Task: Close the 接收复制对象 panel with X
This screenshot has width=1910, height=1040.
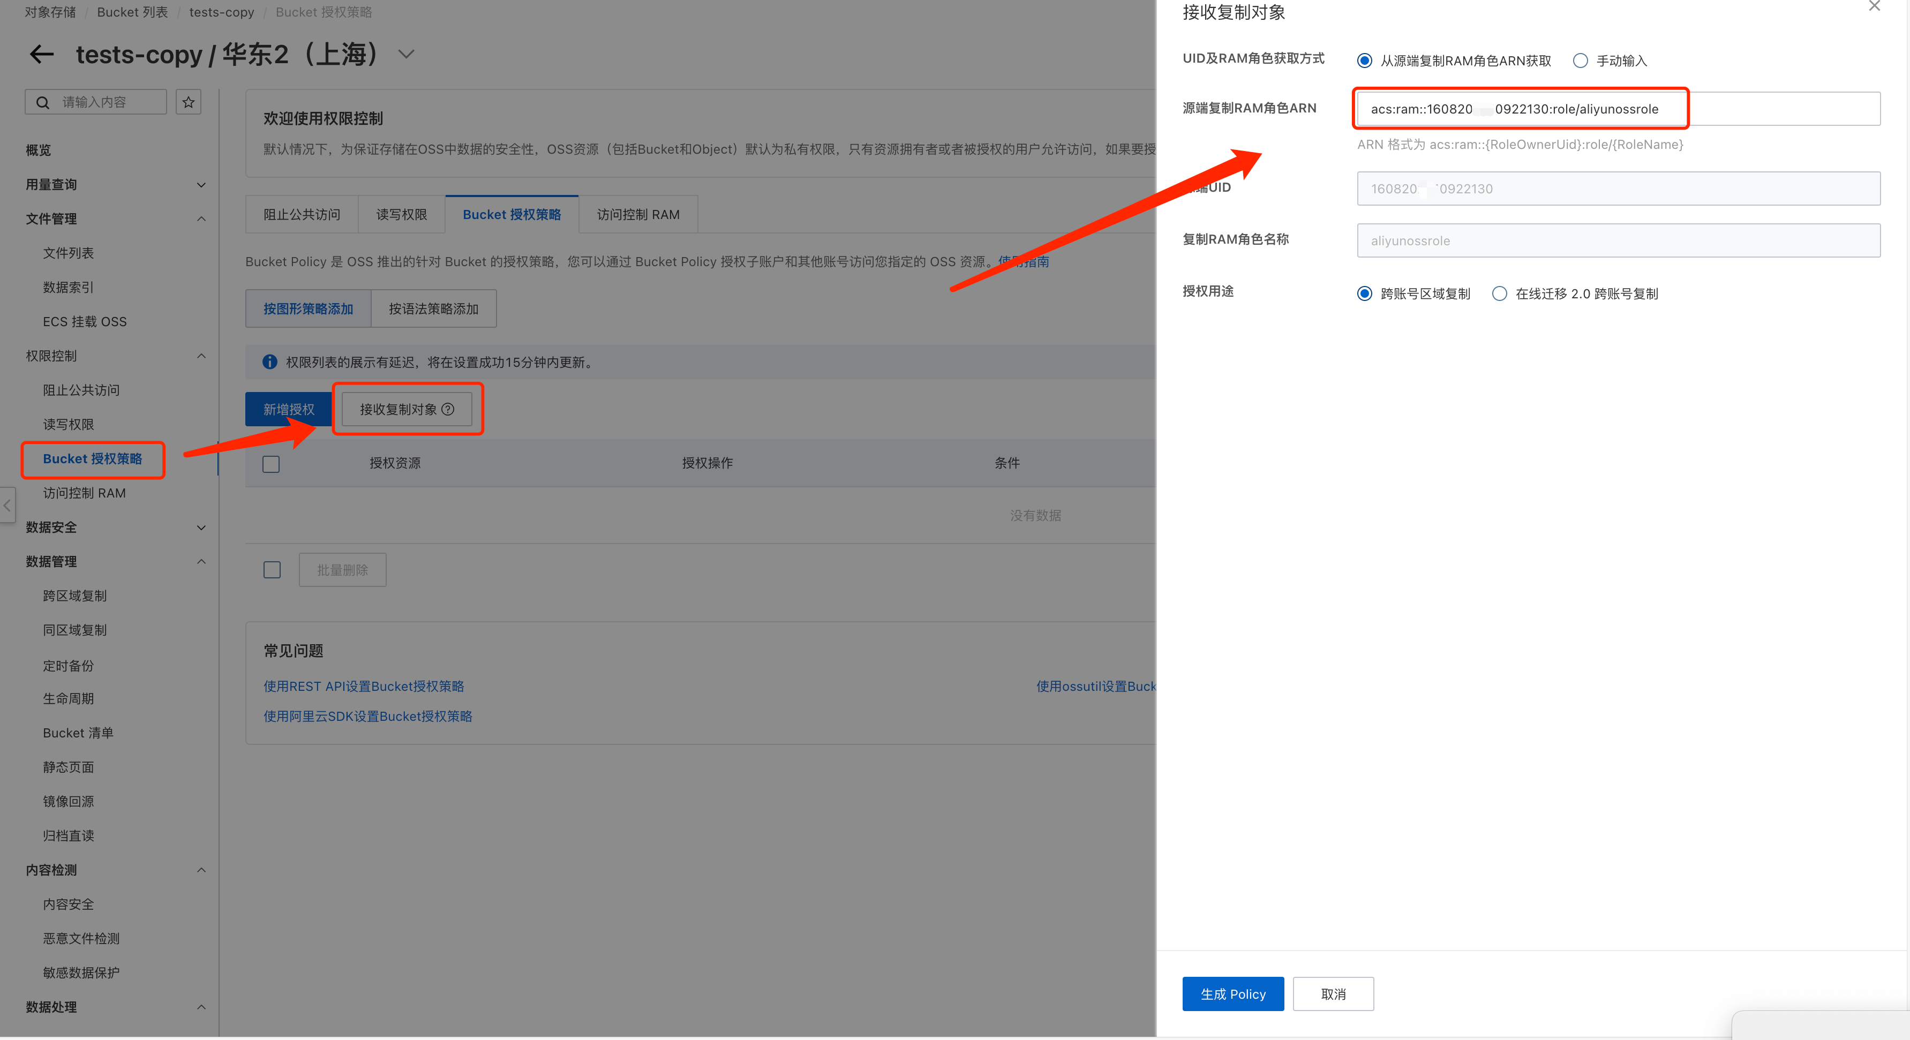Action: [x=1874, y=6]
